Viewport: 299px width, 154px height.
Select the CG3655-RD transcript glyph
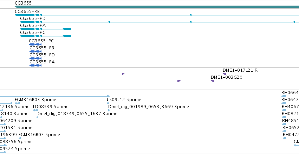click(x=160, y=22)
